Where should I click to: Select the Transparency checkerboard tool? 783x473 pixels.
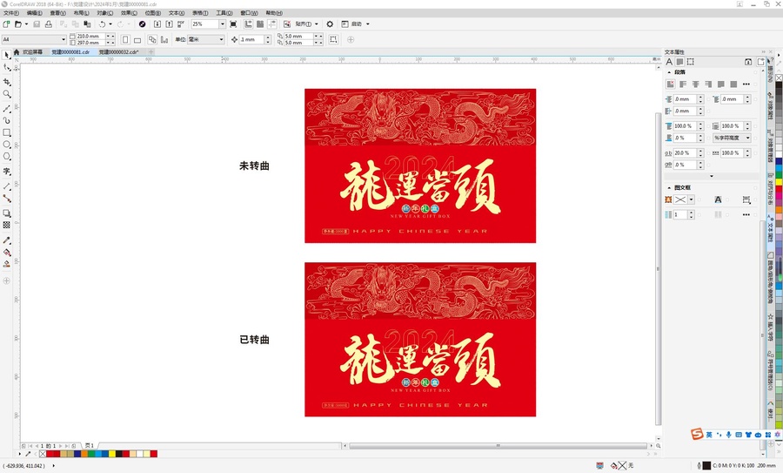pyautogui.click(x=6, y=225)
